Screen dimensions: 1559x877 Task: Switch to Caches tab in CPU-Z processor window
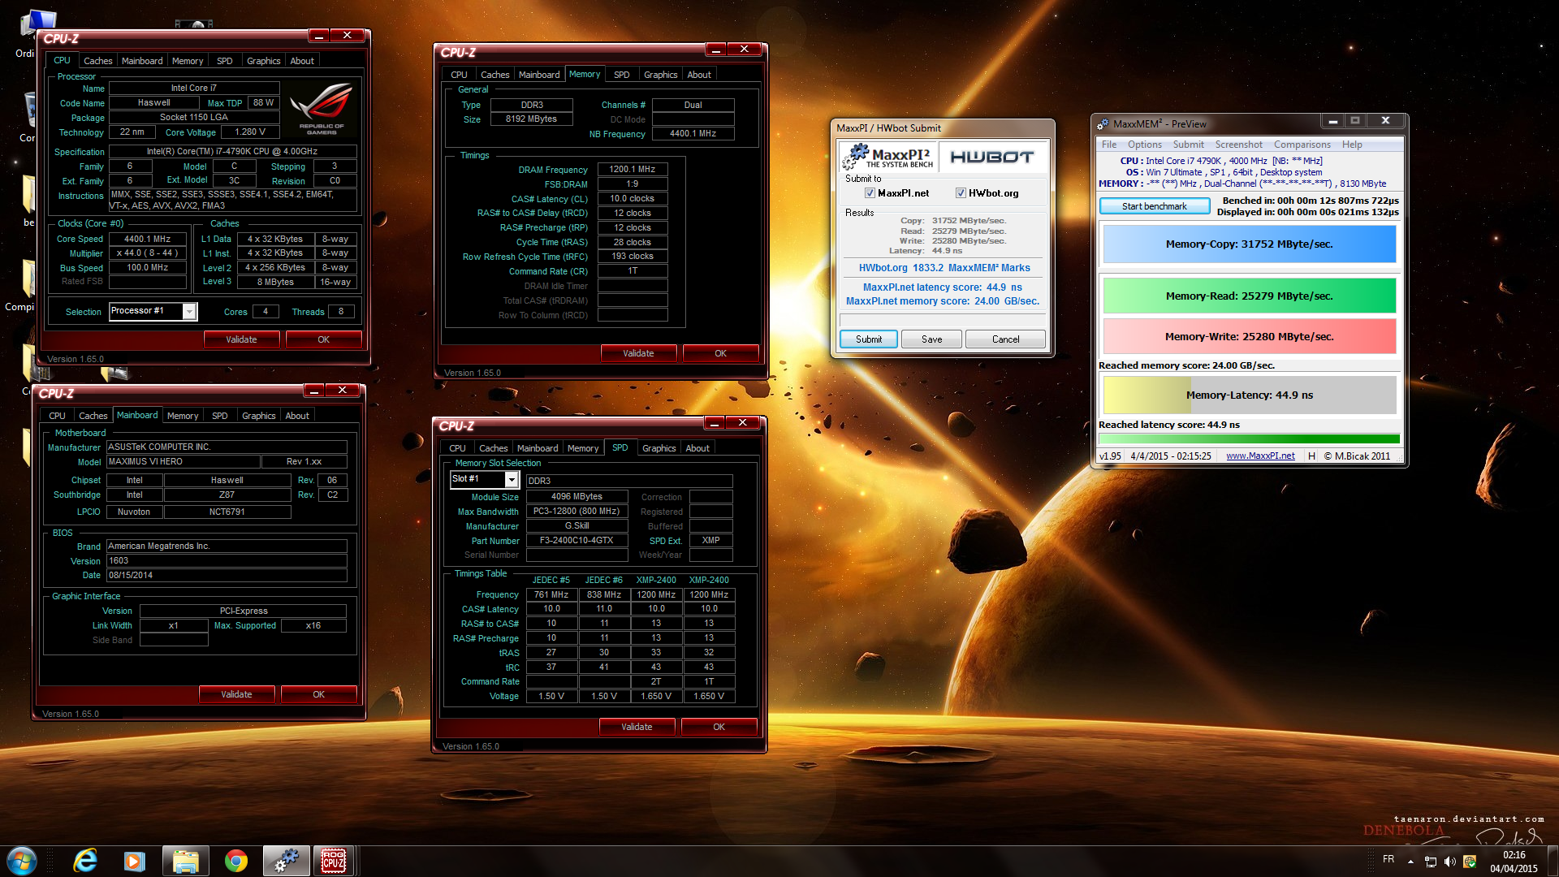[x=97, y=61]
